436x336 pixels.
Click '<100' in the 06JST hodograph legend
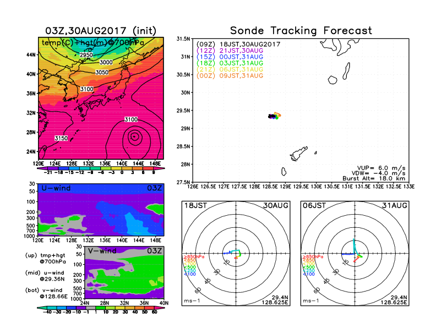tap(309, 274)
